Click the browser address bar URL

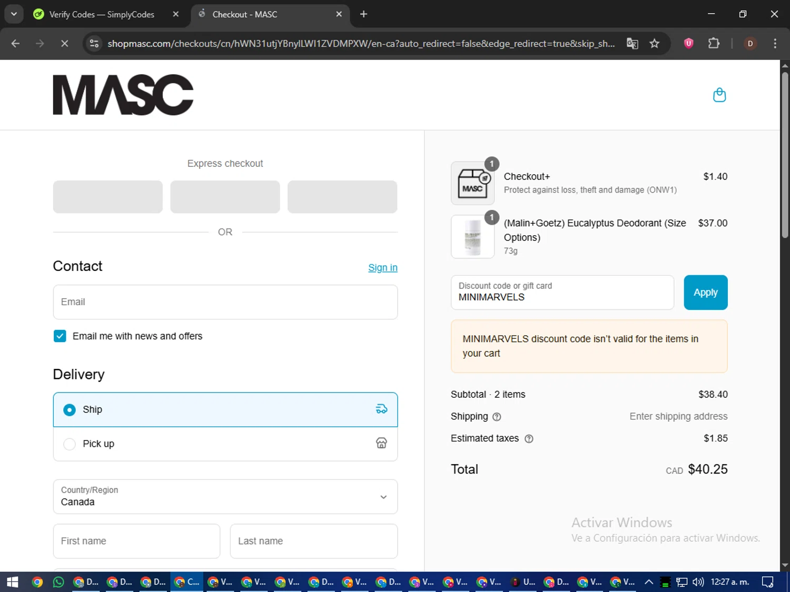tap(361, 43)
